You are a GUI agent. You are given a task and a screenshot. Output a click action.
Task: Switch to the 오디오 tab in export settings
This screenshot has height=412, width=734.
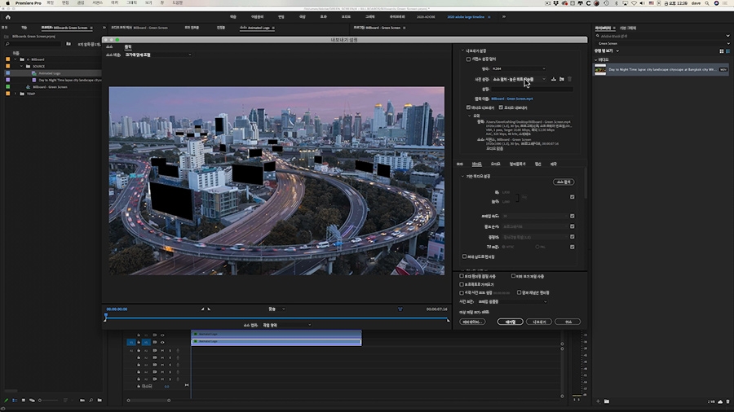tap(495, 164)
